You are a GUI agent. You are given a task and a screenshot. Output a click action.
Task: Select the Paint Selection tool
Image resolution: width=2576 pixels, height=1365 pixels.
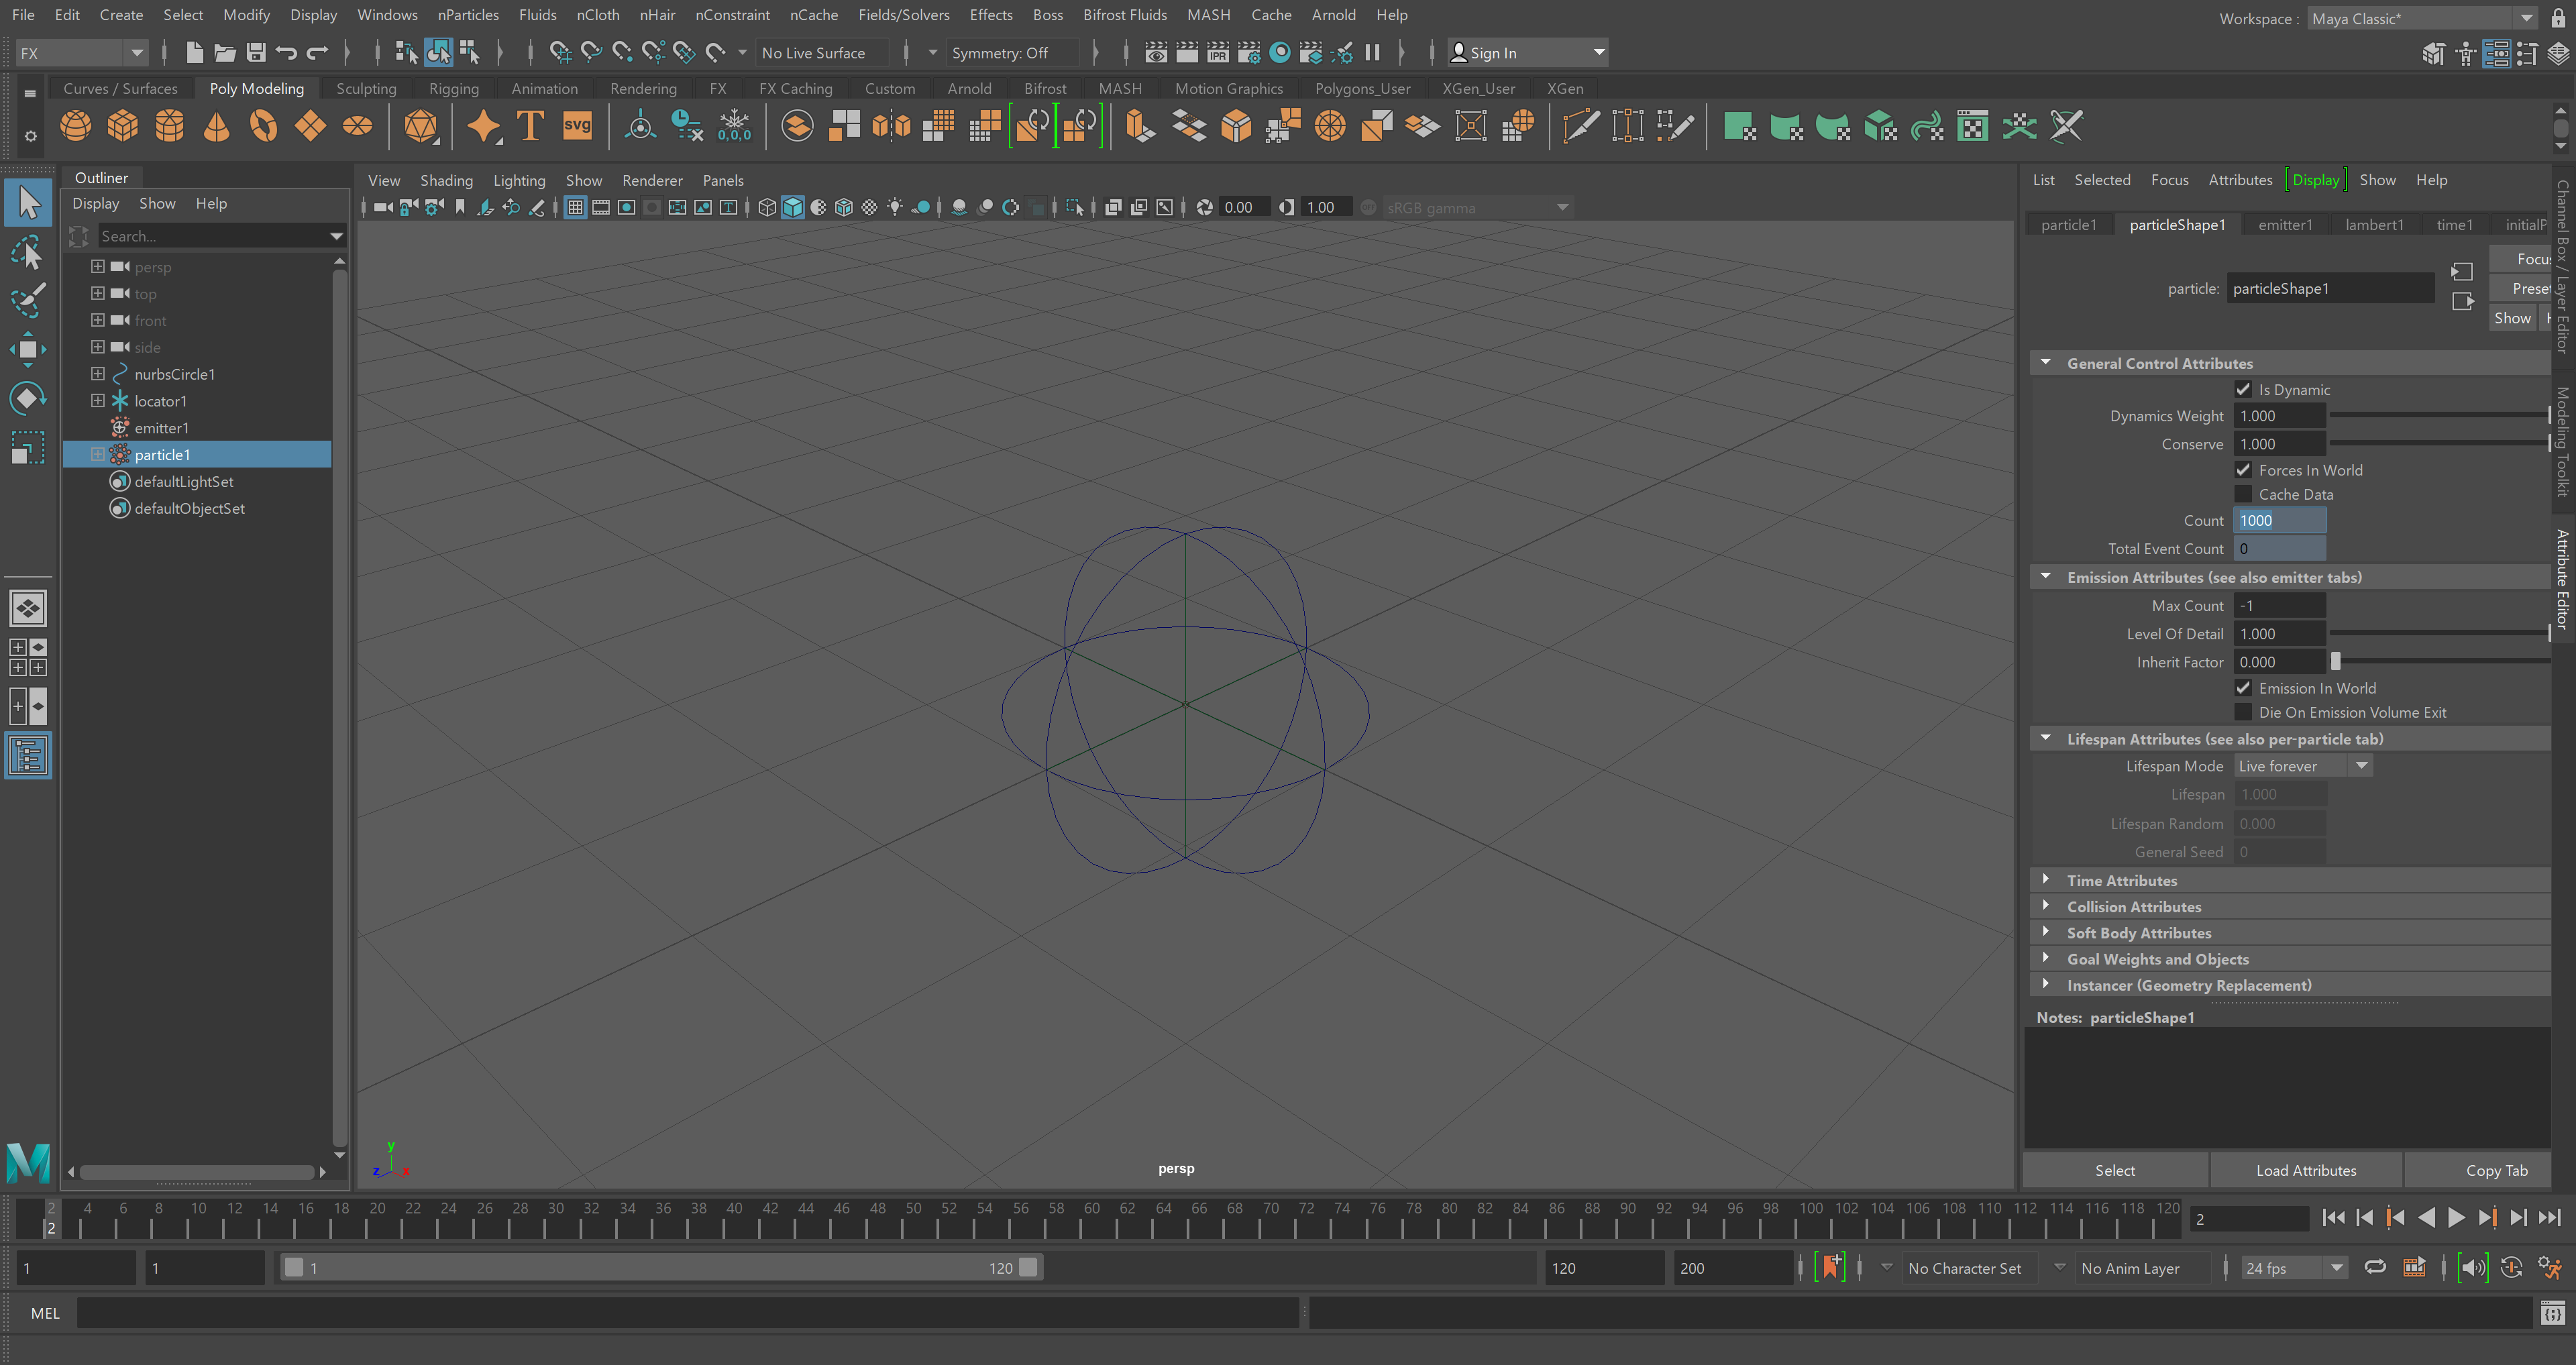click(28, 300)
